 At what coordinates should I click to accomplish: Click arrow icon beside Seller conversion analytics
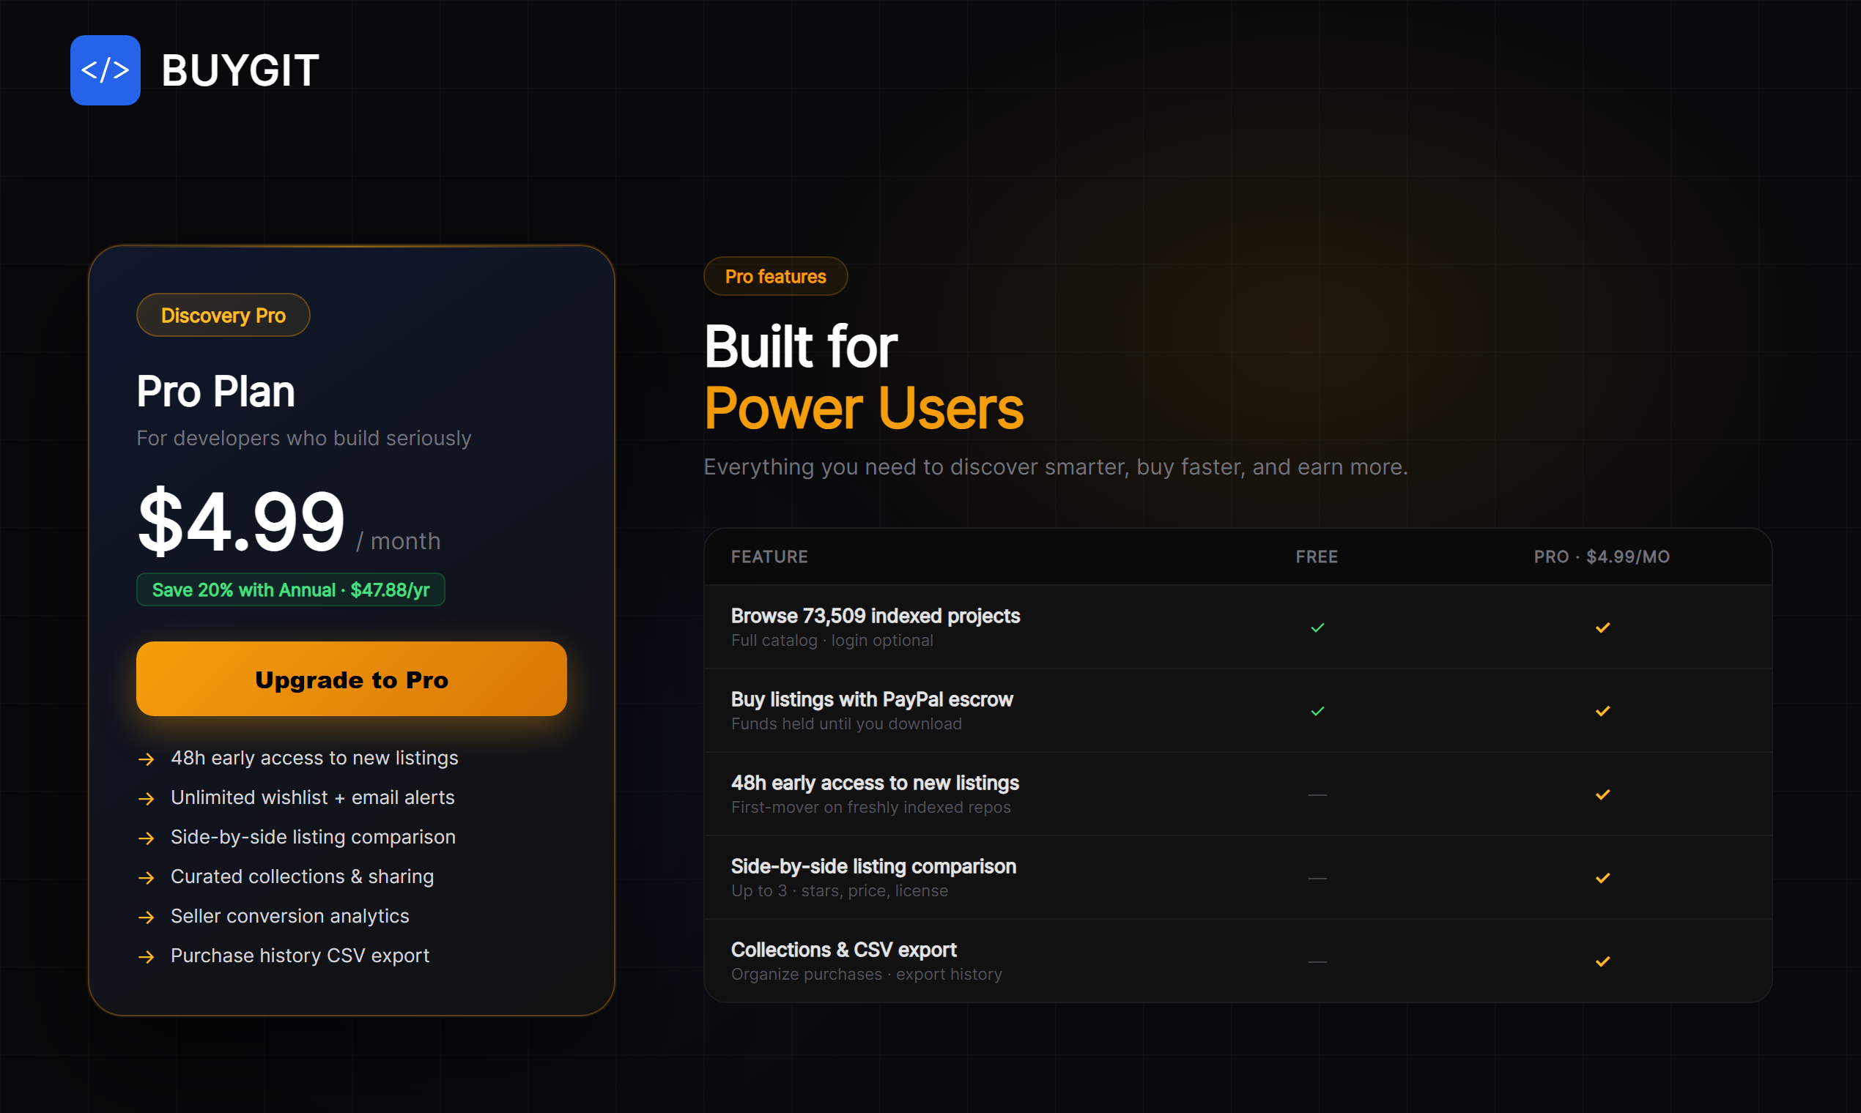147,917
